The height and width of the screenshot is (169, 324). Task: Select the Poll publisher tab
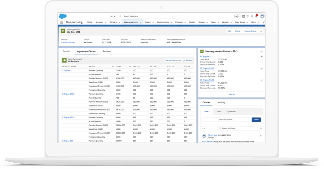point(219,112)
